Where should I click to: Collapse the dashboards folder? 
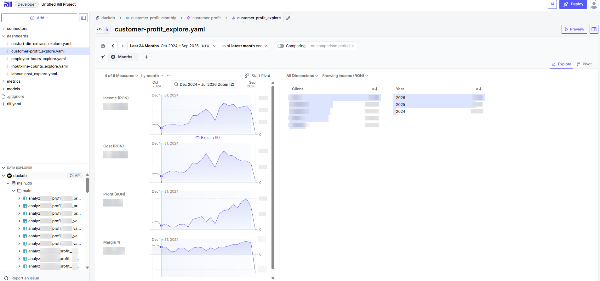tap(3, 36)
